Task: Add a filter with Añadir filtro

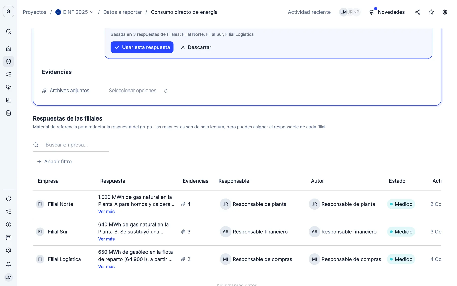Action: [x=54, y=162]
